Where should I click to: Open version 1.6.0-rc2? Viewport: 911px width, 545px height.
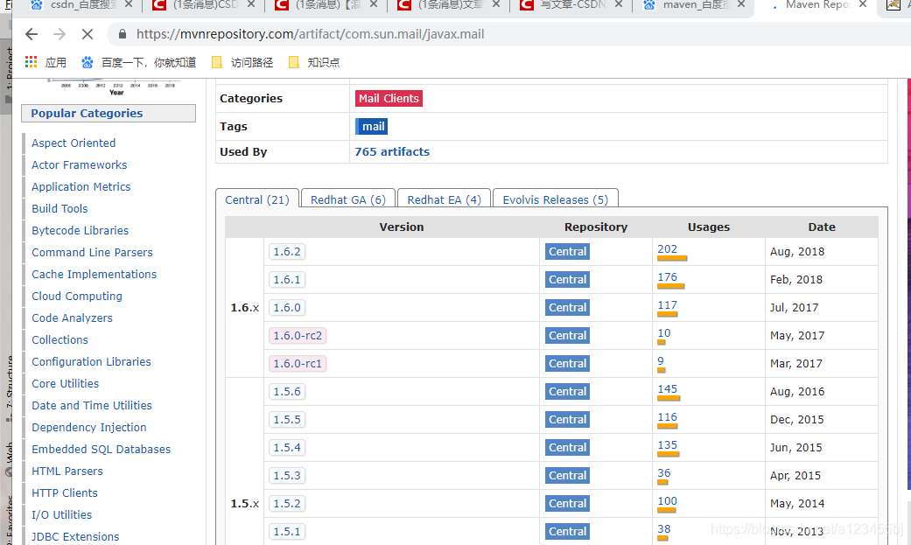click(298, 335)
